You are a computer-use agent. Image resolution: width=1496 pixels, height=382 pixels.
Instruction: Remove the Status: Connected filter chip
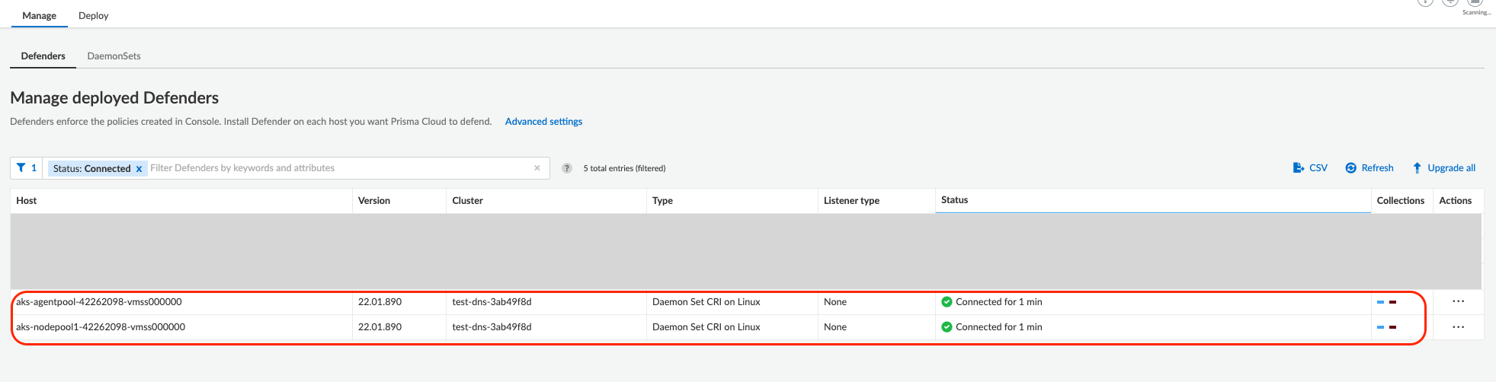139,169
